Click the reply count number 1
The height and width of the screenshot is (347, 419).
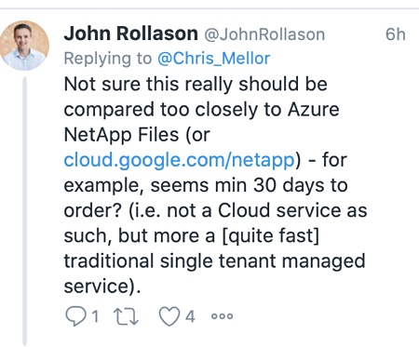[95, 316]
